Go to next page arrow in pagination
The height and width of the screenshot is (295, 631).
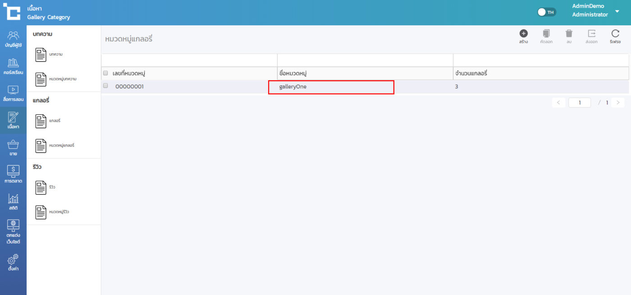click(x=618, y=102)
